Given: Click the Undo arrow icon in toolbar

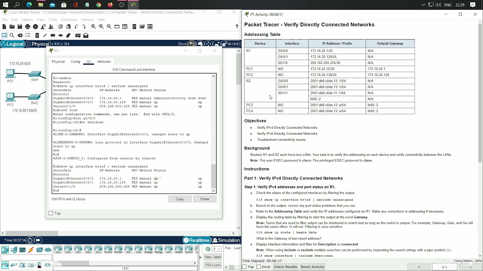Looking at the screenshot, I should click(x=76, y=27).
